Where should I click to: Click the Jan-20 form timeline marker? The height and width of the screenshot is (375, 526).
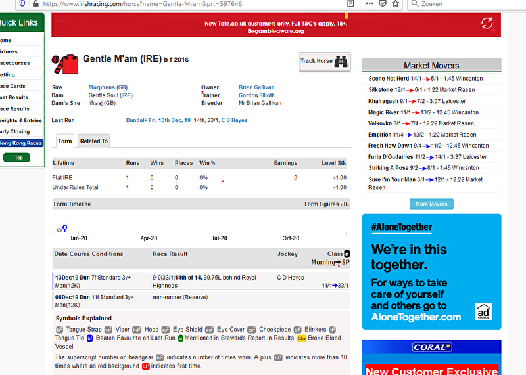coord(64,228)
